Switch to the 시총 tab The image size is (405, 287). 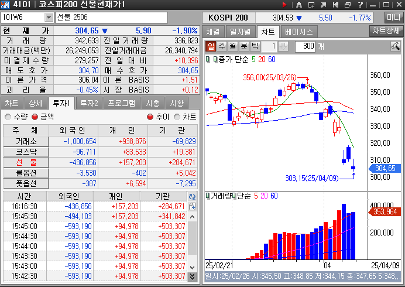tap(153, 104)
